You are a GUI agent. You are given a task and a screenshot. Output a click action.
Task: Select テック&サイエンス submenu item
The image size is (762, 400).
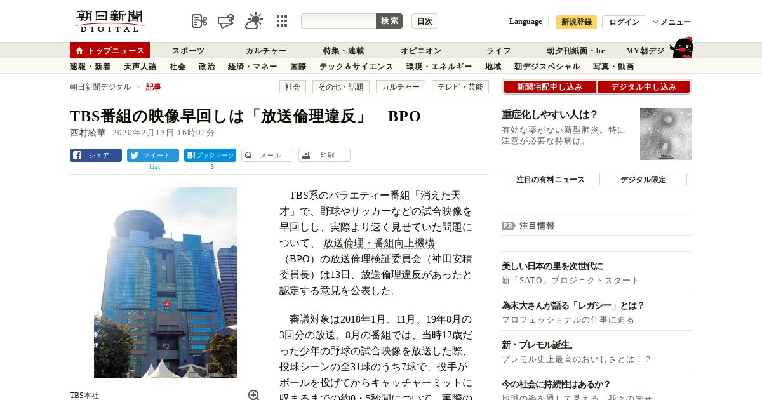point(356,66)
